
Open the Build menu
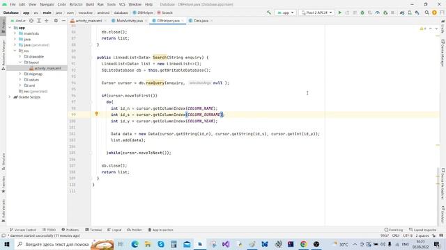pos(90,4)
